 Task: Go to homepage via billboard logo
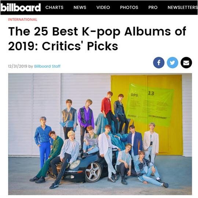(21, 7)
